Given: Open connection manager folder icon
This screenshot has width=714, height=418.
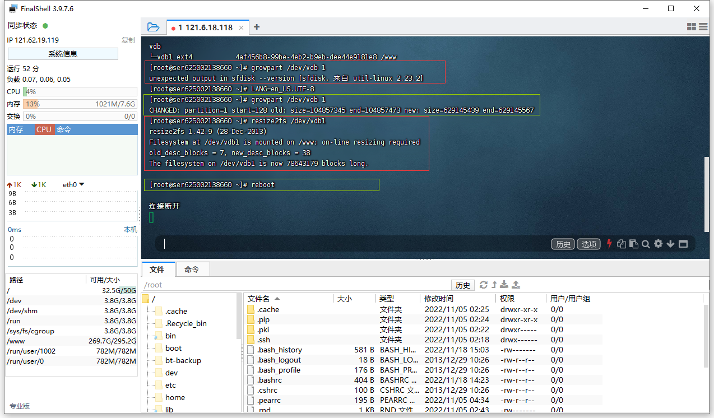Looking at the screenshot, I should 153,26.
